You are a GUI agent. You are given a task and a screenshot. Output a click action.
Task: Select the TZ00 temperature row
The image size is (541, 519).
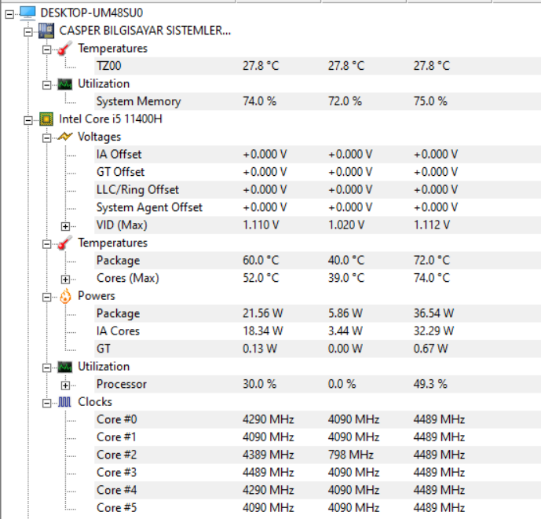[x=108, y=66]
